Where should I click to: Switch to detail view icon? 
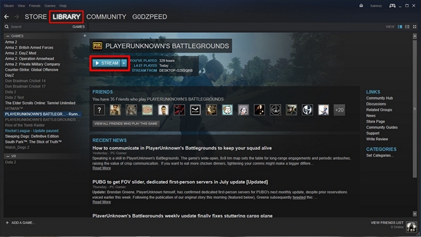[x=400, y=26]
